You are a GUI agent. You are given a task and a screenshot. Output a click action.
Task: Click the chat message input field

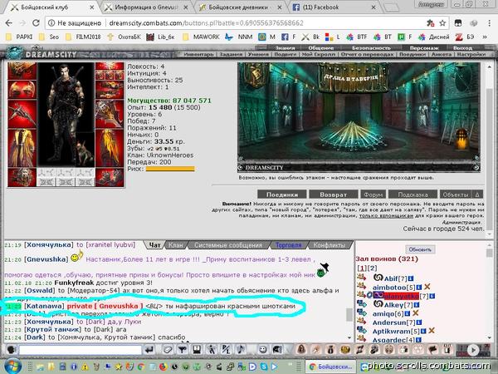point(80,350)
